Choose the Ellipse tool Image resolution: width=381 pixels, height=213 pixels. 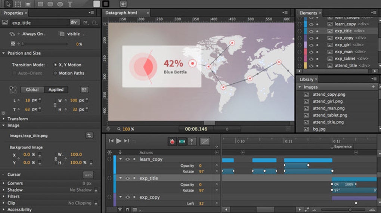point(60,4)
